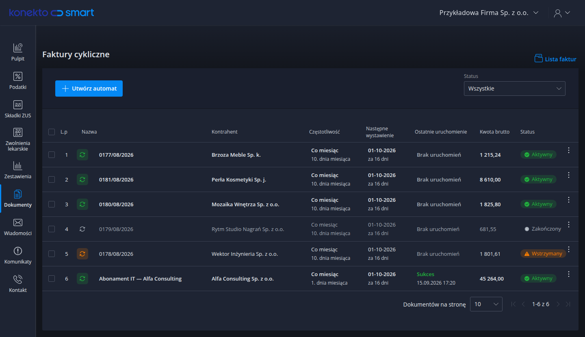This screenshot has width=585, height=337.
Task: Go to previous page arrow
Action: 523,304
